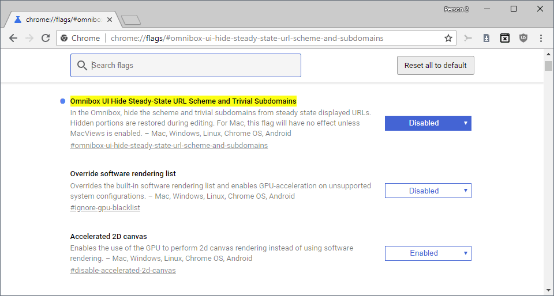The image size is (554, 296).
Task: Click the address bar URL text
Action: [247, 38]
